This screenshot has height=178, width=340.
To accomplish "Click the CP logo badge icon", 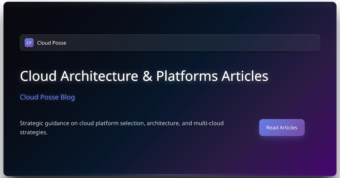I will pos(29,43).
